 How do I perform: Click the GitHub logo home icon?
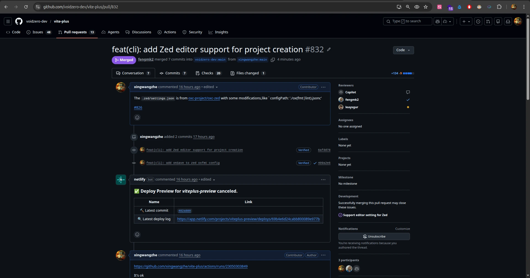(19, 21)
